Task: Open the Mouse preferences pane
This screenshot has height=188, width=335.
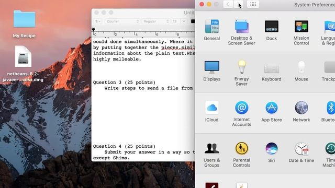Action: tap(301, 71)
